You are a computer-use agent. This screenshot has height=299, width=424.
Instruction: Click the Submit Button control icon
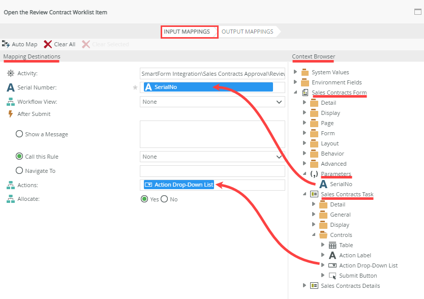pos(331,275)
